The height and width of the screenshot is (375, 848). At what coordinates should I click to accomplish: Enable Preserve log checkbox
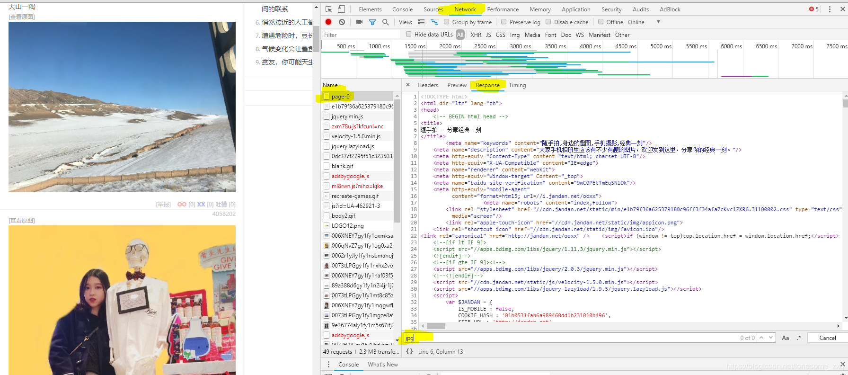pyautogui.click(x=503, y=22)
